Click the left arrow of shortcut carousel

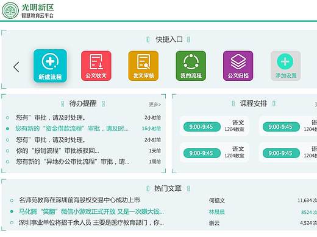coord(16,67)
